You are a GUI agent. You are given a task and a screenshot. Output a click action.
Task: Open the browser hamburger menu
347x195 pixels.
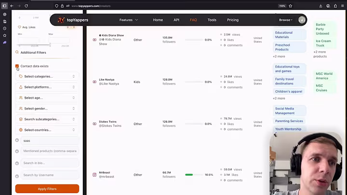click(342, 6)
